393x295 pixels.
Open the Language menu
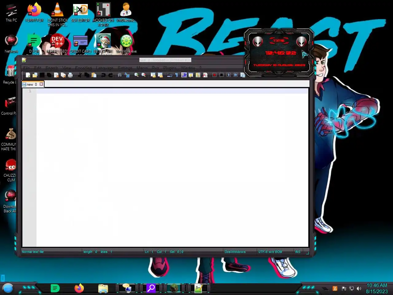click(x=104, y=68)
